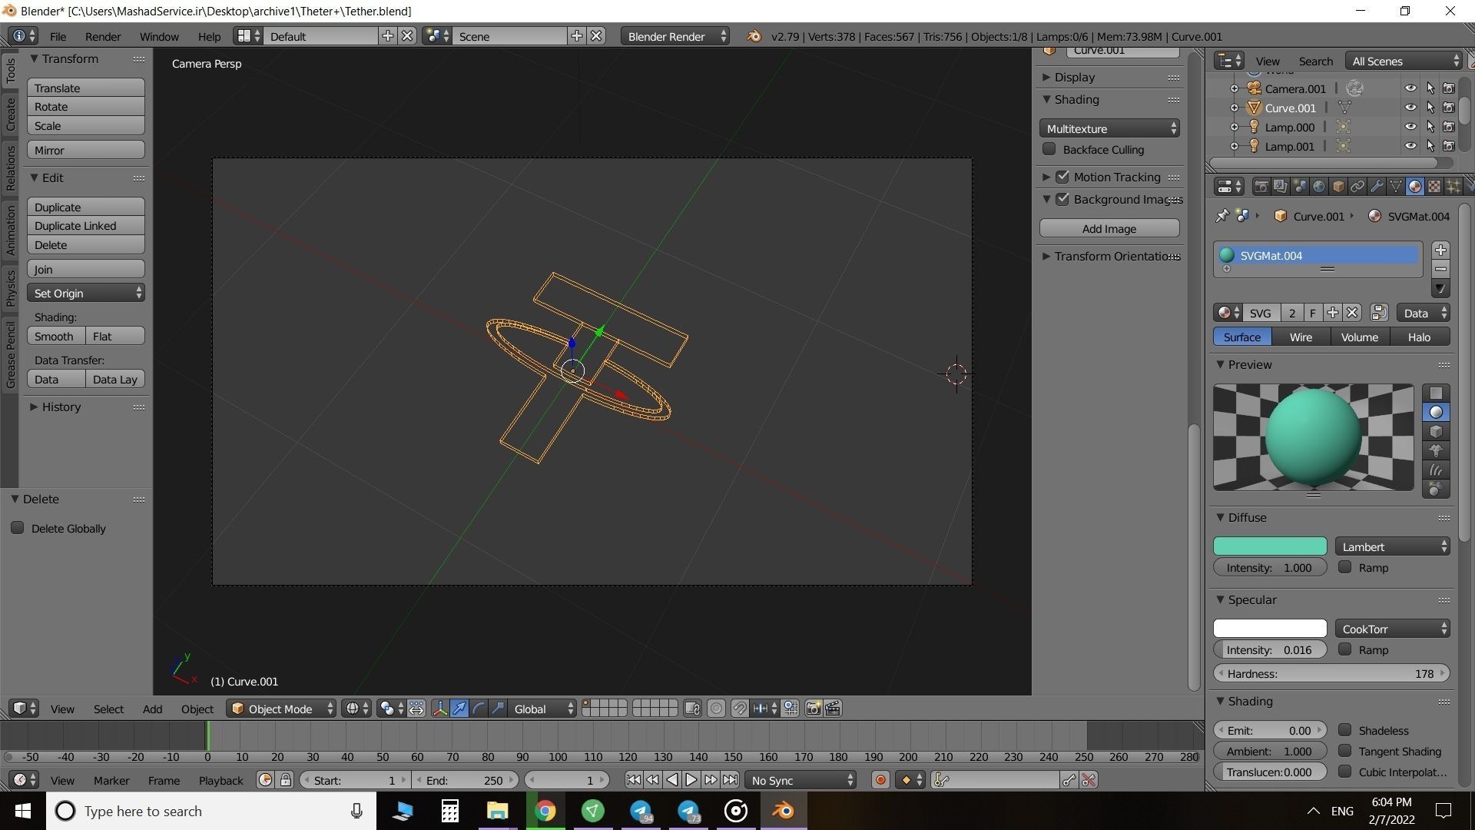Open the top-bar Render menu
Image resolution: width=1475 pixels, height=830 pixels.
103,36
